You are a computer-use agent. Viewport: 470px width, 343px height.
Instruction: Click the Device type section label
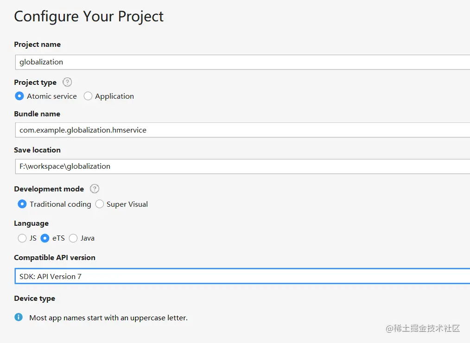point(34,299)
